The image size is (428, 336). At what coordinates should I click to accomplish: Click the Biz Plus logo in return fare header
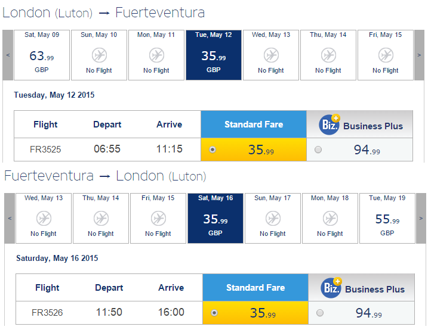331,288
